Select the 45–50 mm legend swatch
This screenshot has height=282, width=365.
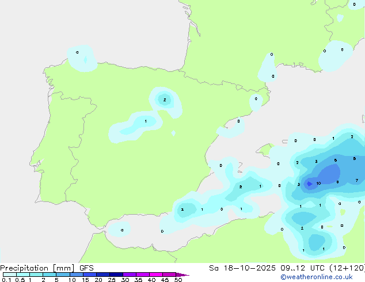[169, 275]
